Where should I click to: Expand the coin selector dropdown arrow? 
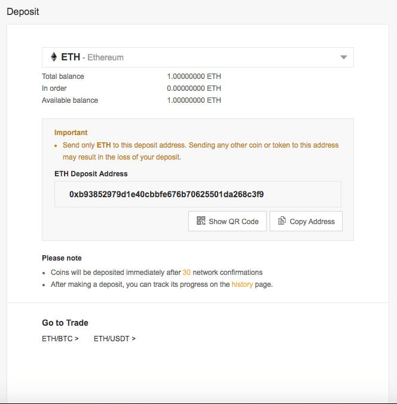[343, 57]
